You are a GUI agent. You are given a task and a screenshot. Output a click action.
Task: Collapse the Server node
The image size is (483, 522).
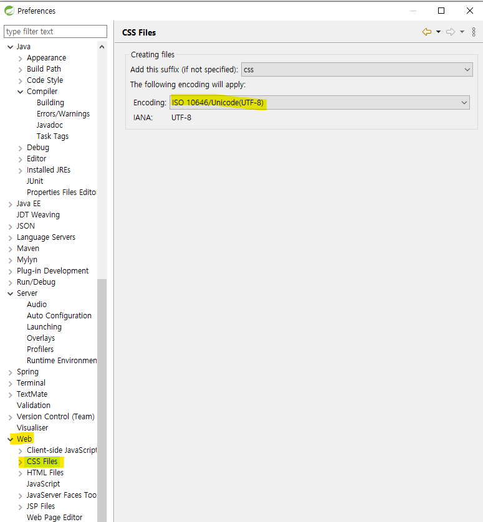[11, 293]
